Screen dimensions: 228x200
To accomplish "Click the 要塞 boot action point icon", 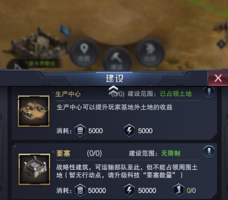I will click(179, 190).
